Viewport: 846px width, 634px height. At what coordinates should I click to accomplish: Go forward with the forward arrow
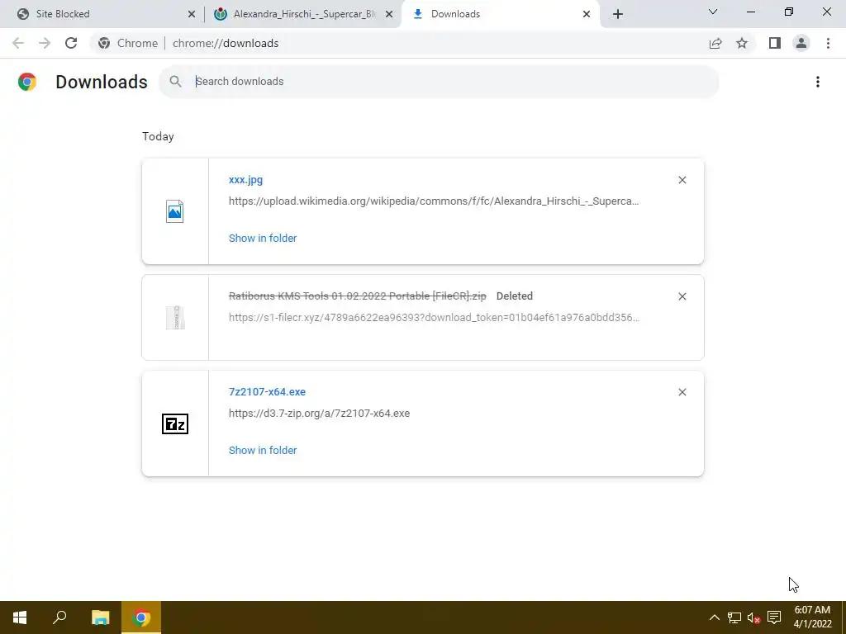click(45, 43)
